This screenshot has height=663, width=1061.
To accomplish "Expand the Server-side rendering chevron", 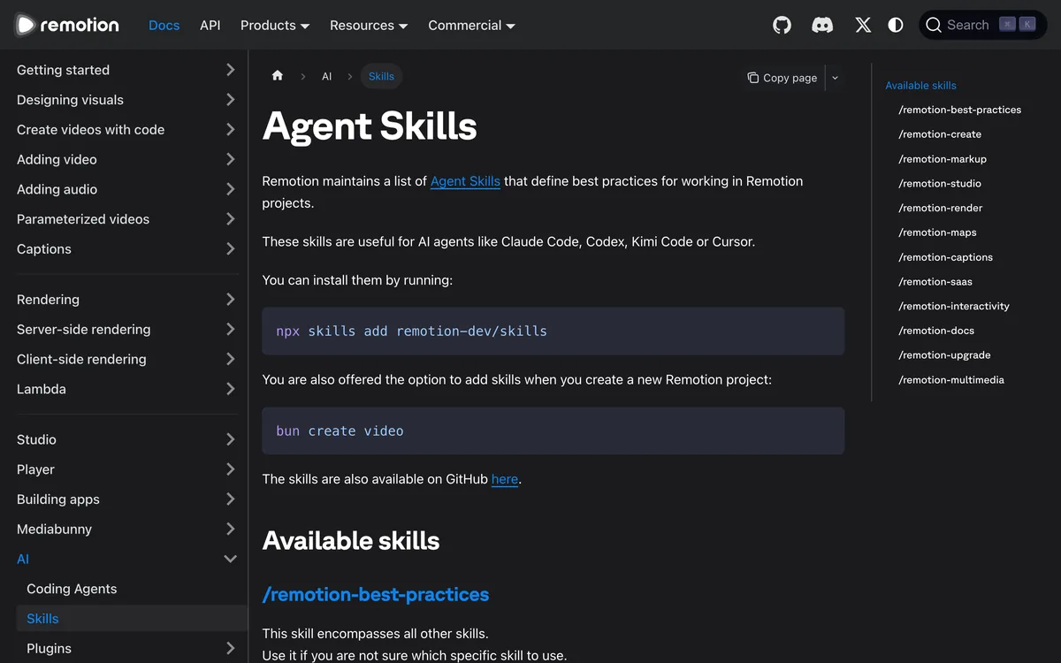I will tap(230, 329).
